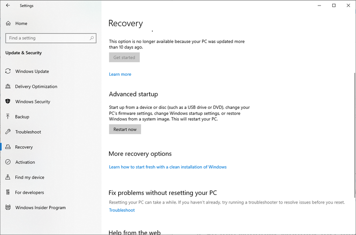The height and width of the screenshot is (235, 356).
Task: Click the More recovery options heading
Action: [x=140, y=154]
